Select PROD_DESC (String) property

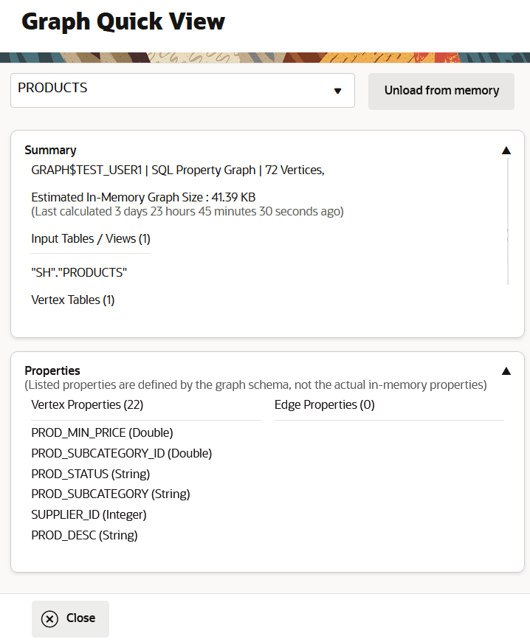[84, 535]
